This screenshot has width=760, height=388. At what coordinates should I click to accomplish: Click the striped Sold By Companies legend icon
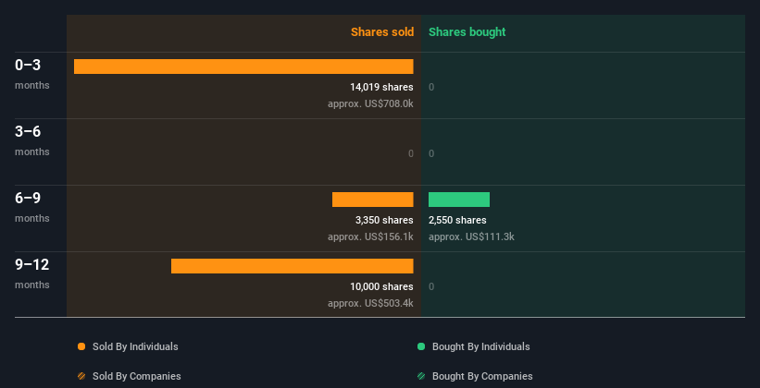pos(81,376)
